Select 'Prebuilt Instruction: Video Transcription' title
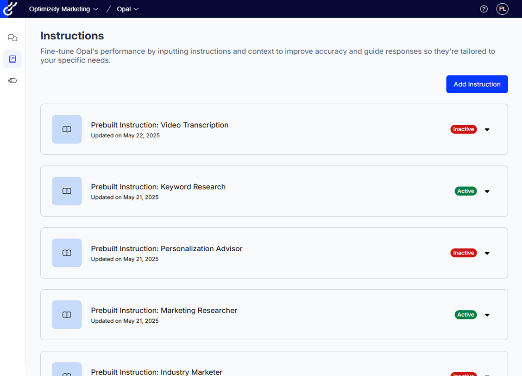The image size is (522, 376). click(160, 125)
